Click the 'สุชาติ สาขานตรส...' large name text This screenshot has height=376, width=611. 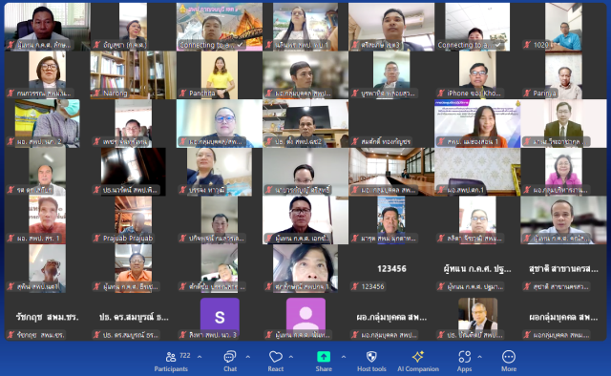coord(563,268)
